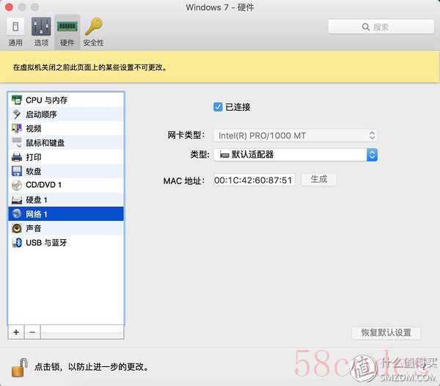Open the 选项 options sliders icon
This screenshot has height=386, width=440.
41,26
